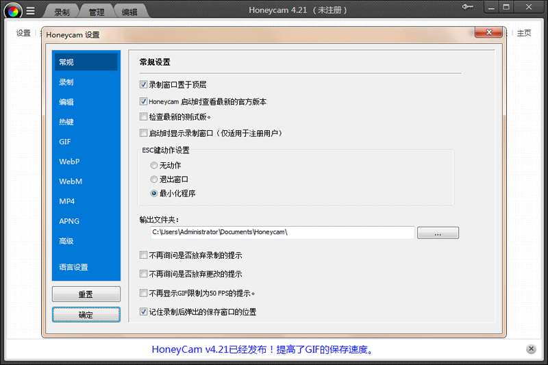Click the key registration icon

(x=469, y=8)
